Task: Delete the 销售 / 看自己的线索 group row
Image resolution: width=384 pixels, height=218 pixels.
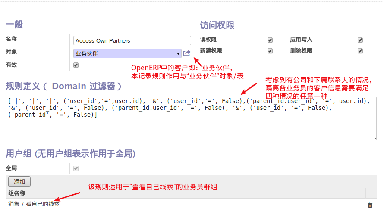Action: click(370, 205)
